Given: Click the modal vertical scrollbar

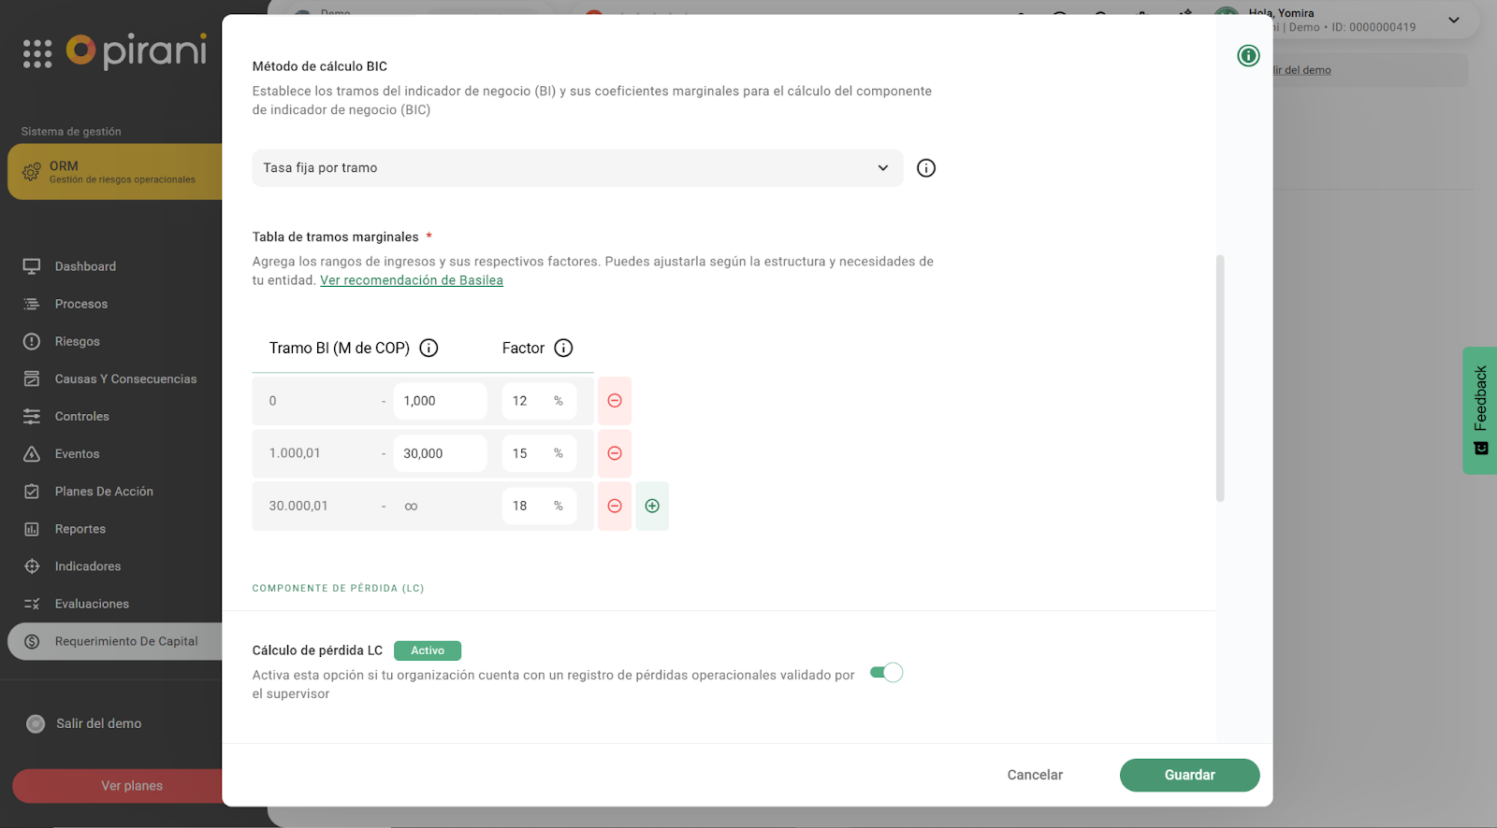Looking at the screenshot, I should pos(1220,378).
